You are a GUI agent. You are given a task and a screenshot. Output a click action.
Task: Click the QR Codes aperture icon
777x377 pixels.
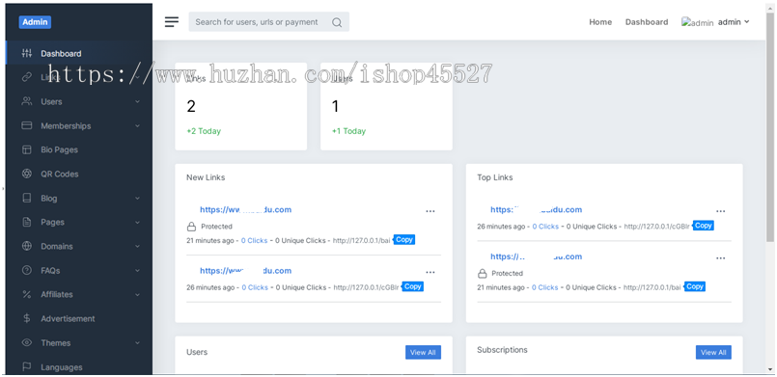pyautogui.click(x=27, y=174)
